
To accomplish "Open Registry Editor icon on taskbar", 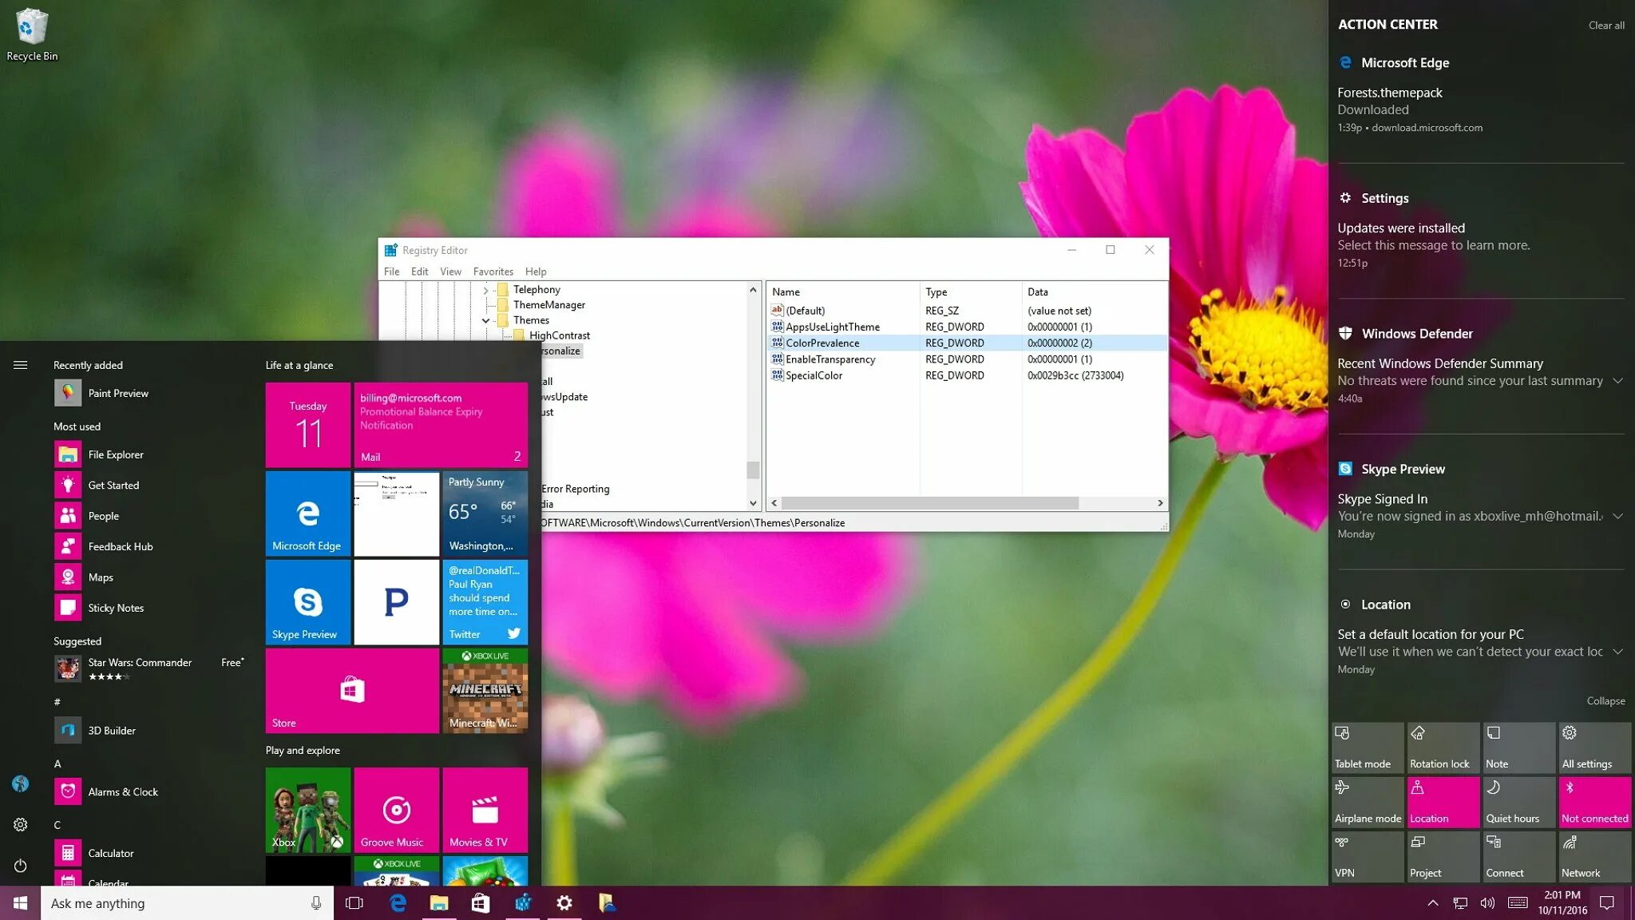I will (523, 903).
